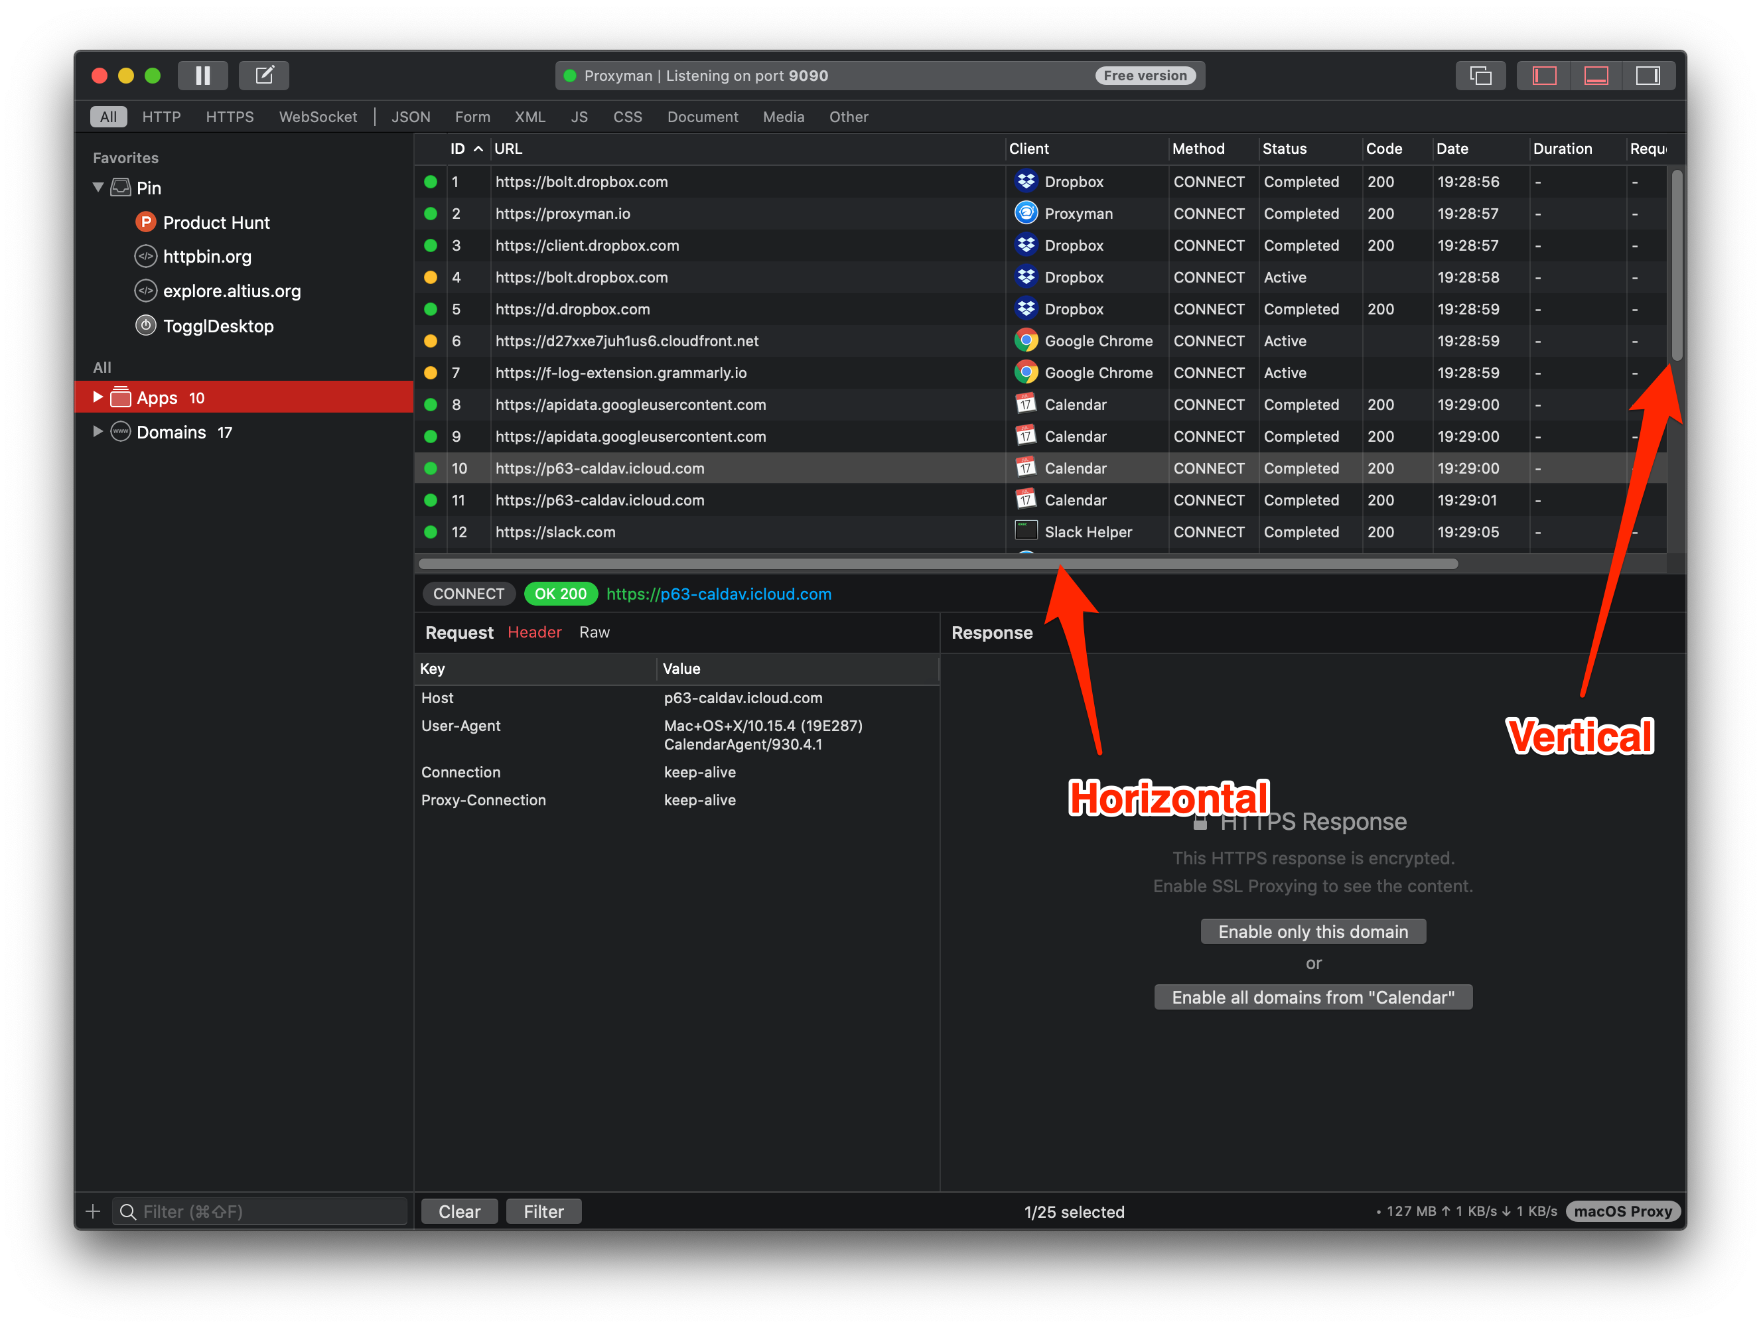Collapse the Pin folder disclosure triangle
Screen dimensions: 1761x1328
pos(99,188)
